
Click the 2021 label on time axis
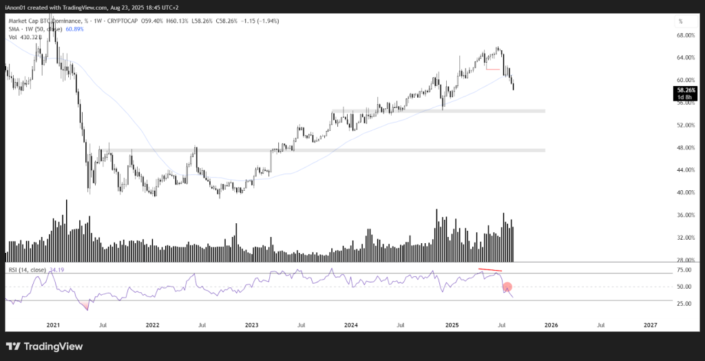[53, 324]
